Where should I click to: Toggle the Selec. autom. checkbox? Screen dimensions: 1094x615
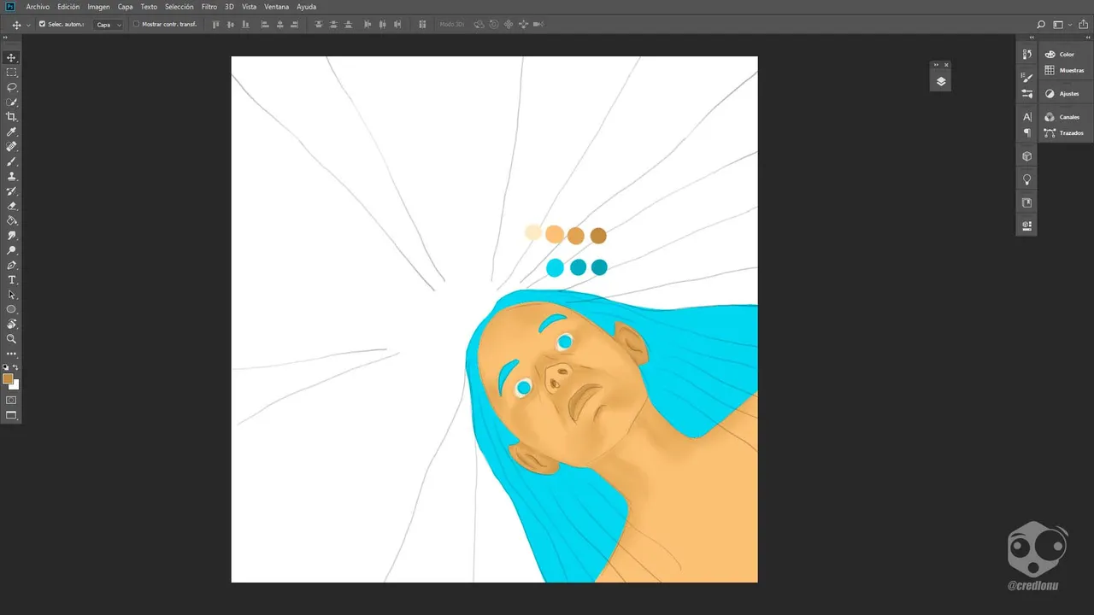point(42,24)
